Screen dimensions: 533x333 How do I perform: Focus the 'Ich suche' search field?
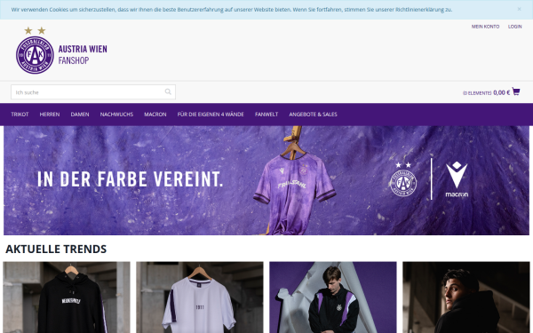(x=93, y=92)
